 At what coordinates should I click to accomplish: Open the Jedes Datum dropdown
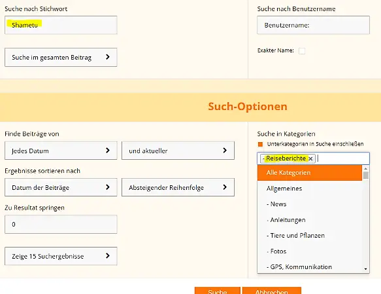[61, 151]
